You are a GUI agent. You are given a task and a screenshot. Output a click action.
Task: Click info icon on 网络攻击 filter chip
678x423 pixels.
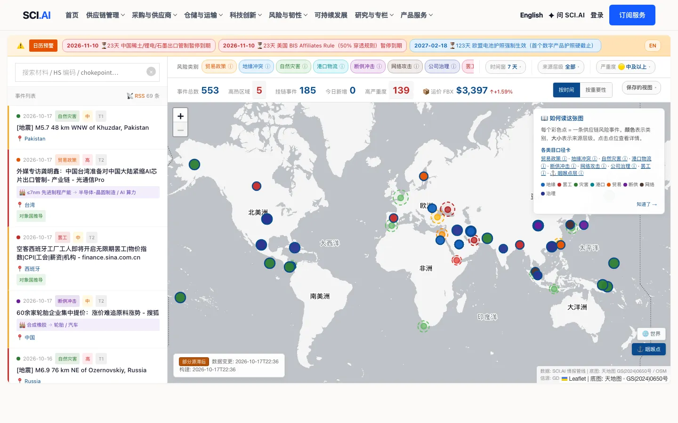pyautogui.click(x=417, y=67)
